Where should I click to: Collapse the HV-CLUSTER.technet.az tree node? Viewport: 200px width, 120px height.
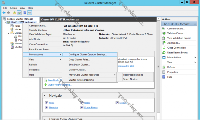[x=5, y=22]
